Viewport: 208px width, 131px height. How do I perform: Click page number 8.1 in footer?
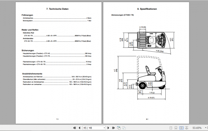tap(147, 119)
